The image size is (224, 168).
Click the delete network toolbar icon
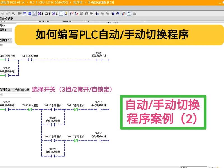click(8, 13)
